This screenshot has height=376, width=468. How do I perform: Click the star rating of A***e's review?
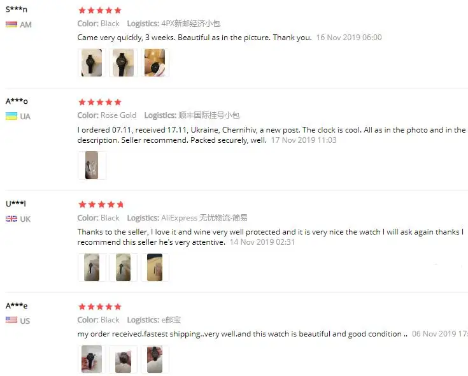[100, 307]
